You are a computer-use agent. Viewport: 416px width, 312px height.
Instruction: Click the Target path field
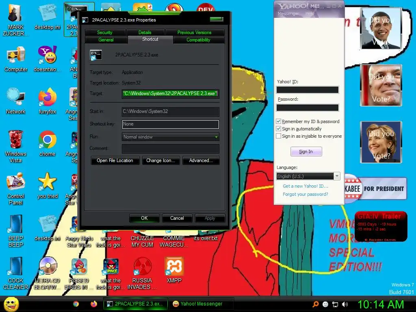click(x=170, y=93)
